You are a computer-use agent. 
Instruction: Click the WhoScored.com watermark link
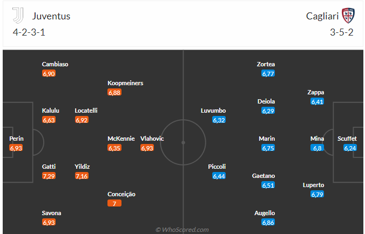[x=182, y=230]
